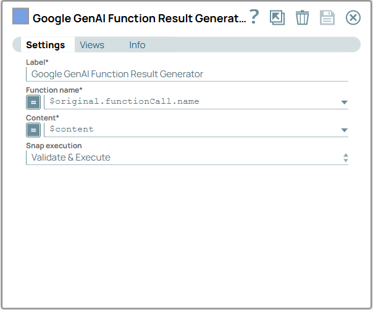The width and height of the screenshot is (373, 310).
Task: Close the snap settings dialog
Action: click(x=353, y=18)
